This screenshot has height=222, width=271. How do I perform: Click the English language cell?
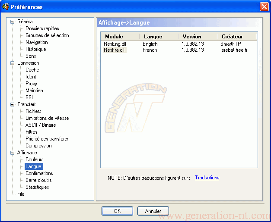150,44
